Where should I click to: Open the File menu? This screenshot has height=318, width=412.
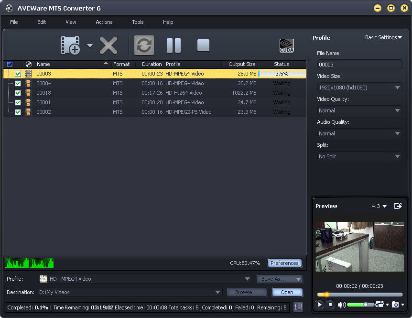14,22
